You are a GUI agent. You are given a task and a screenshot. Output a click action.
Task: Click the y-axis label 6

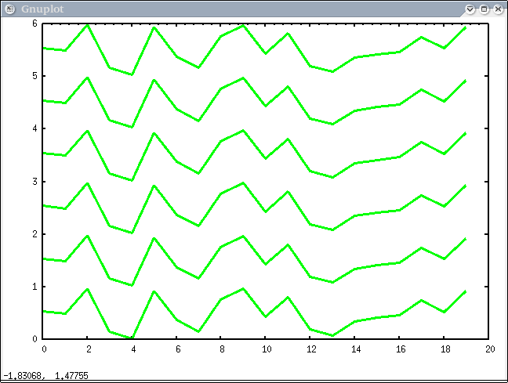point(34,23)
